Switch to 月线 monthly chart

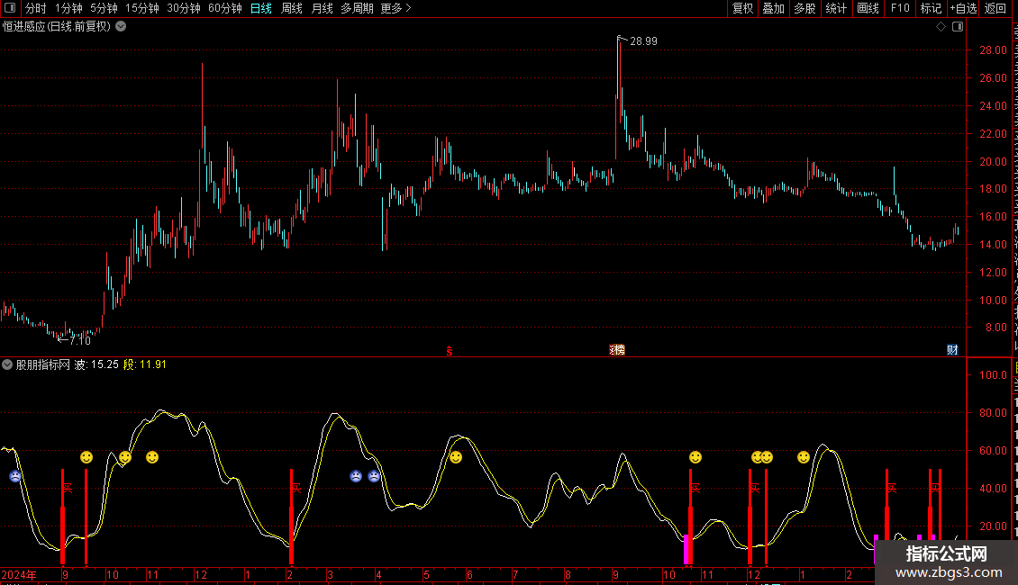click(x=322, y=8)
